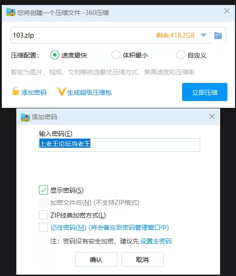Screen dimensions: 236x276
Task: Click the orange V super-archive icon
Action: 62,92
